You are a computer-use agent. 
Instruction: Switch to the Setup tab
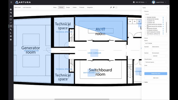click(x=55, y=7)
